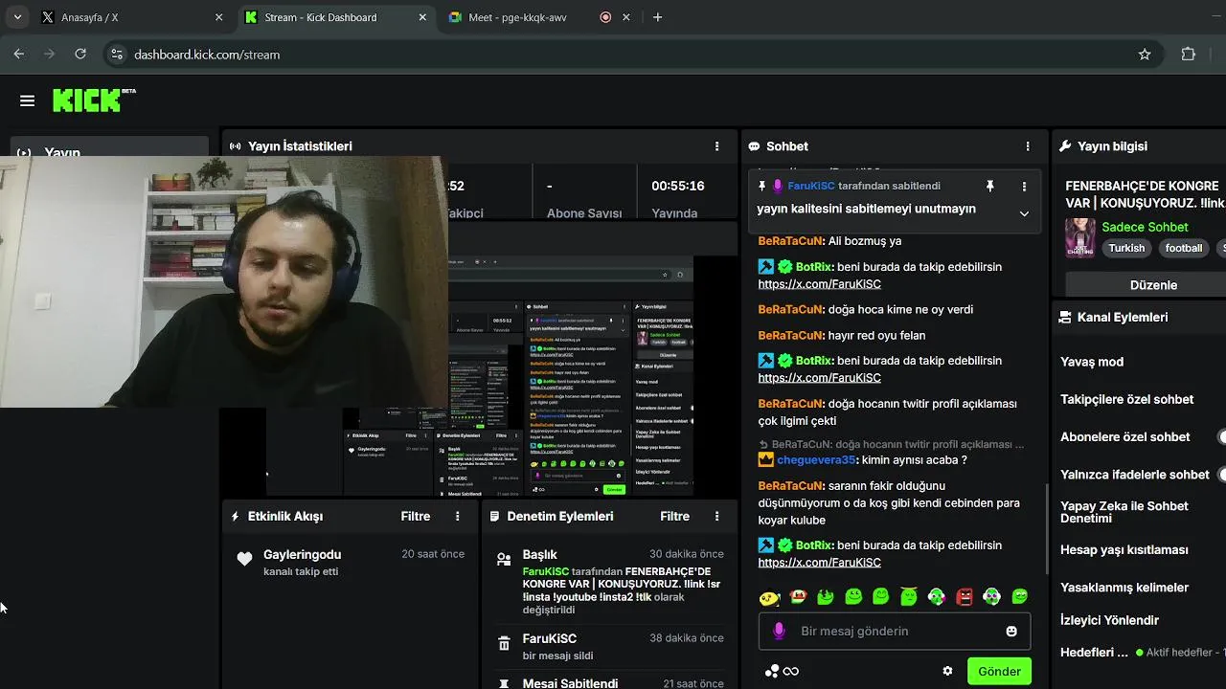1226x689 pixels.
Task: Open Etkinlik Akışı three-dot menu
Action: tap(457, 516)
